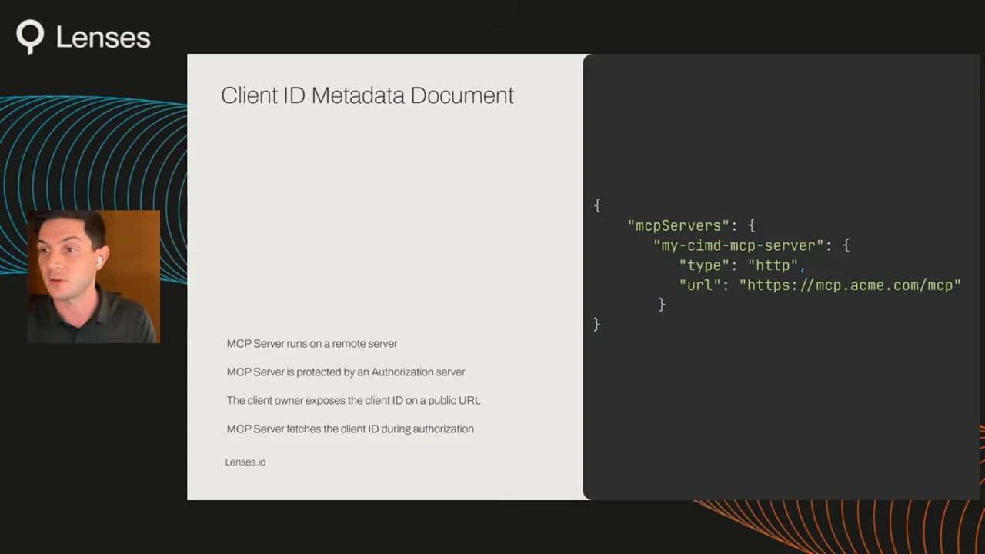This screenshot has height=554, width=985.
Task: Click the 'Client ID Metadata Document' title
Action: [x=367, y=95]
